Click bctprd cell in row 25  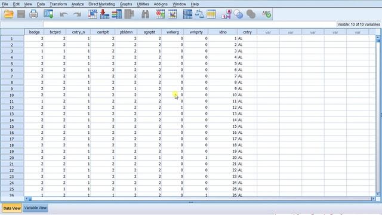click(55, 189)
